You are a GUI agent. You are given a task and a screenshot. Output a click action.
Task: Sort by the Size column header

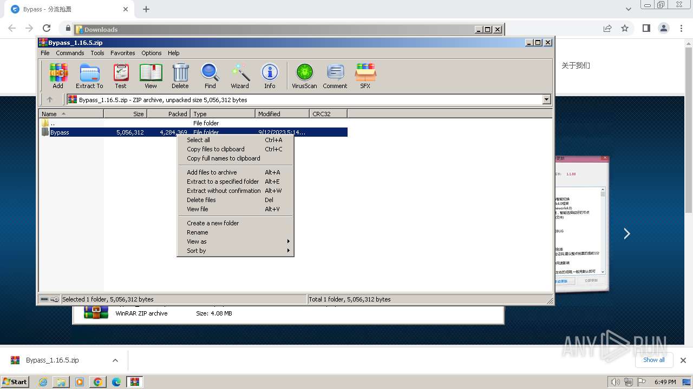click(125, 114)
